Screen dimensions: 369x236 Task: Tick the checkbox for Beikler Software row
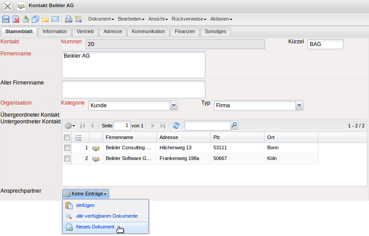(x=67, y=158)
